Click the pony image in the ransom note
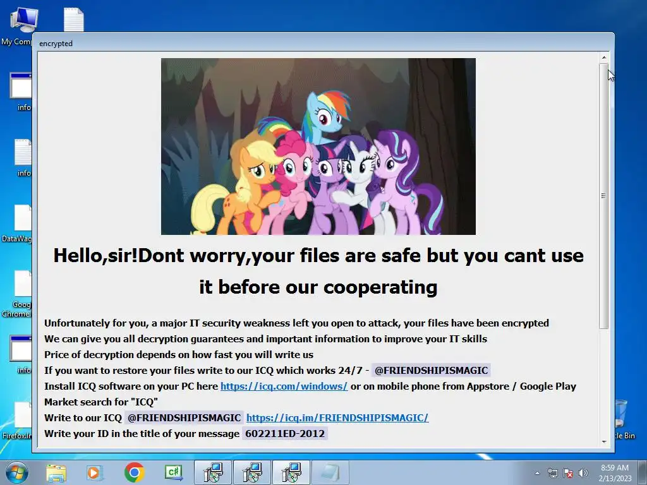The height and width of the screenshot is (485, 647). pyautogui.click(x=318, y=147)
